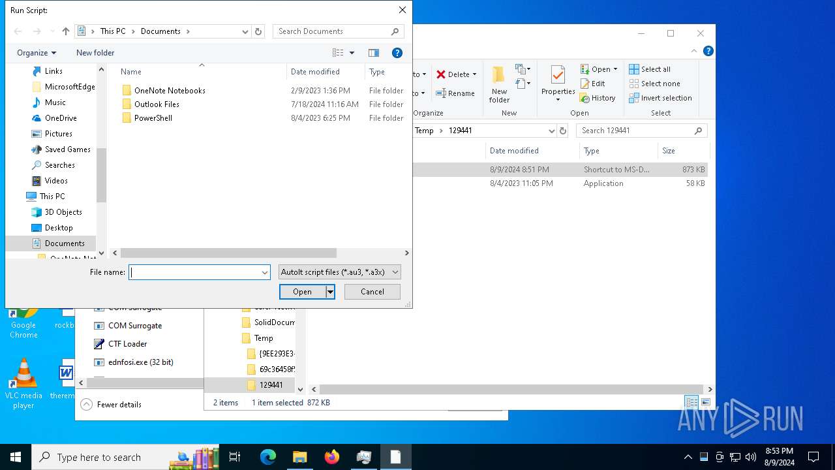This screenshot has width=835, height=470.
Task: Open Firefox from taskbar
Action: (x=332, y=457)
